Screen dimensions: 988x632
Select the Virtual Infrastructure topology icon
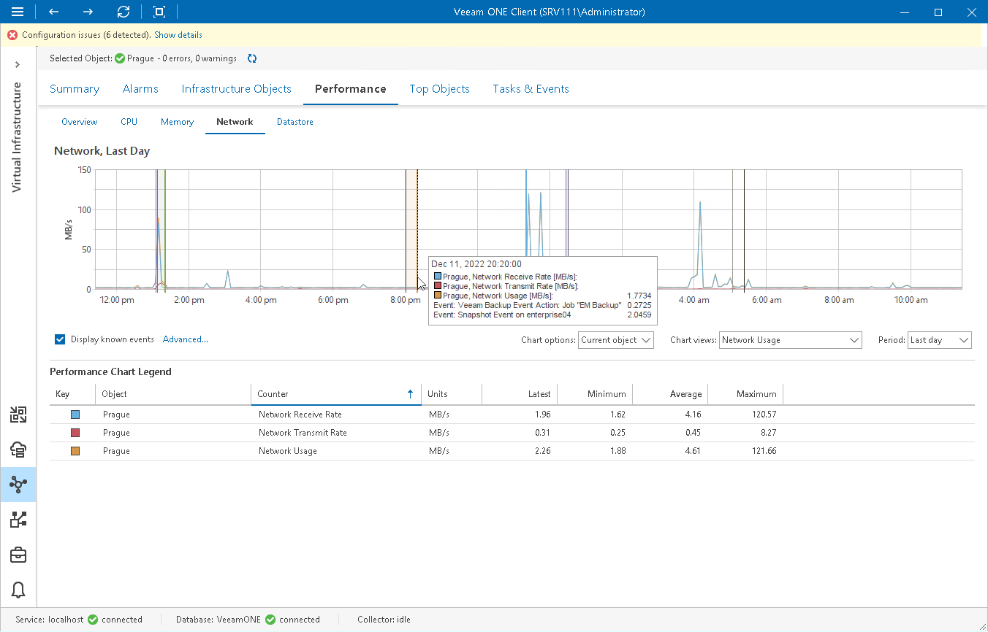point(18,484)
